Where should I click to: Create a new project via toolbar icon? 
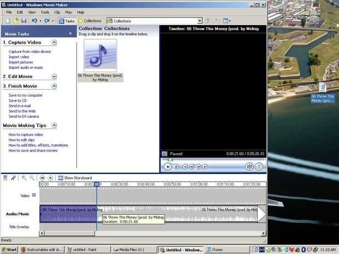pyautogui.click(x=8, y=21)
